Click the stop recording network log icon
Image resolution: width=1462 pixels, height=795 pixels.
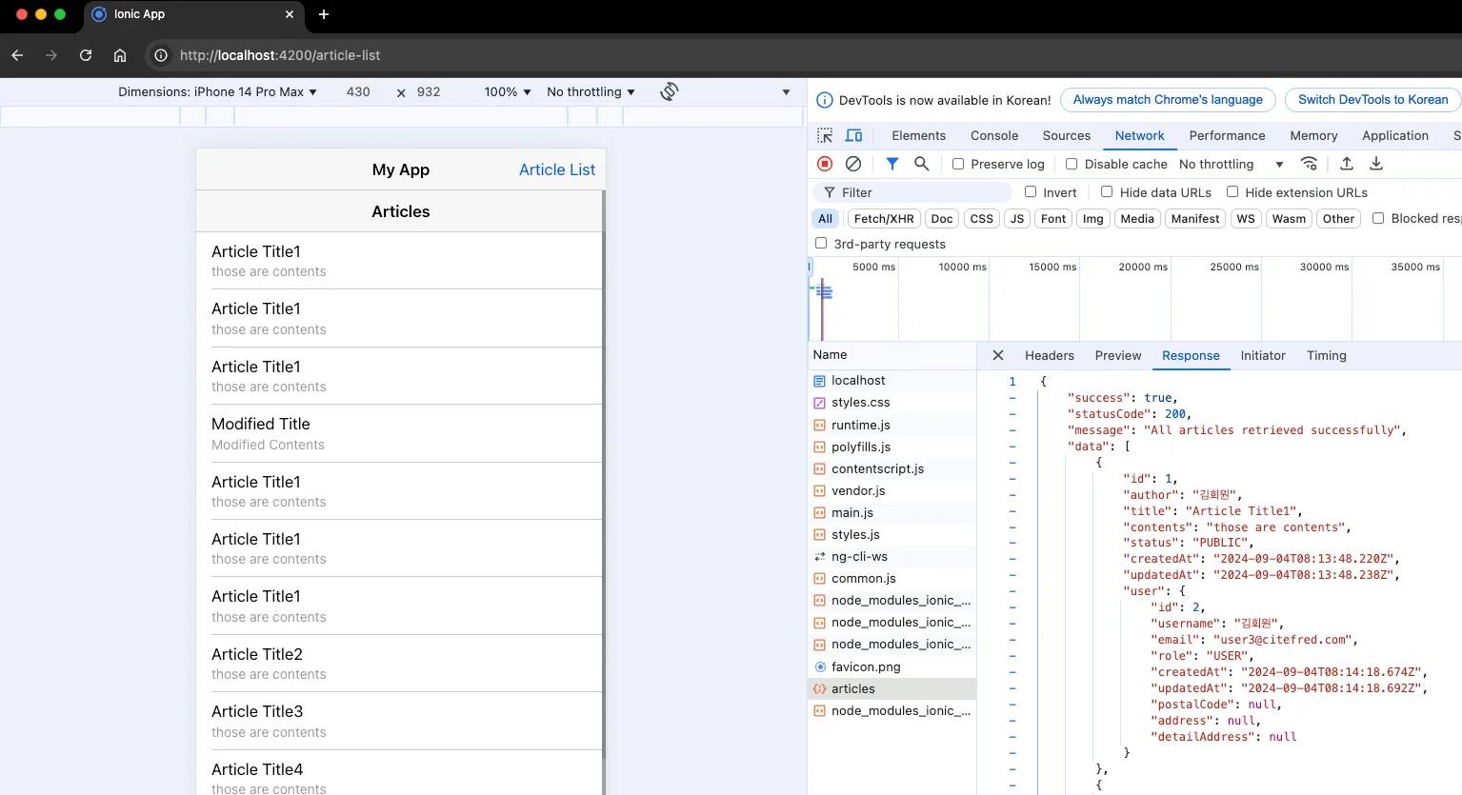825,164
